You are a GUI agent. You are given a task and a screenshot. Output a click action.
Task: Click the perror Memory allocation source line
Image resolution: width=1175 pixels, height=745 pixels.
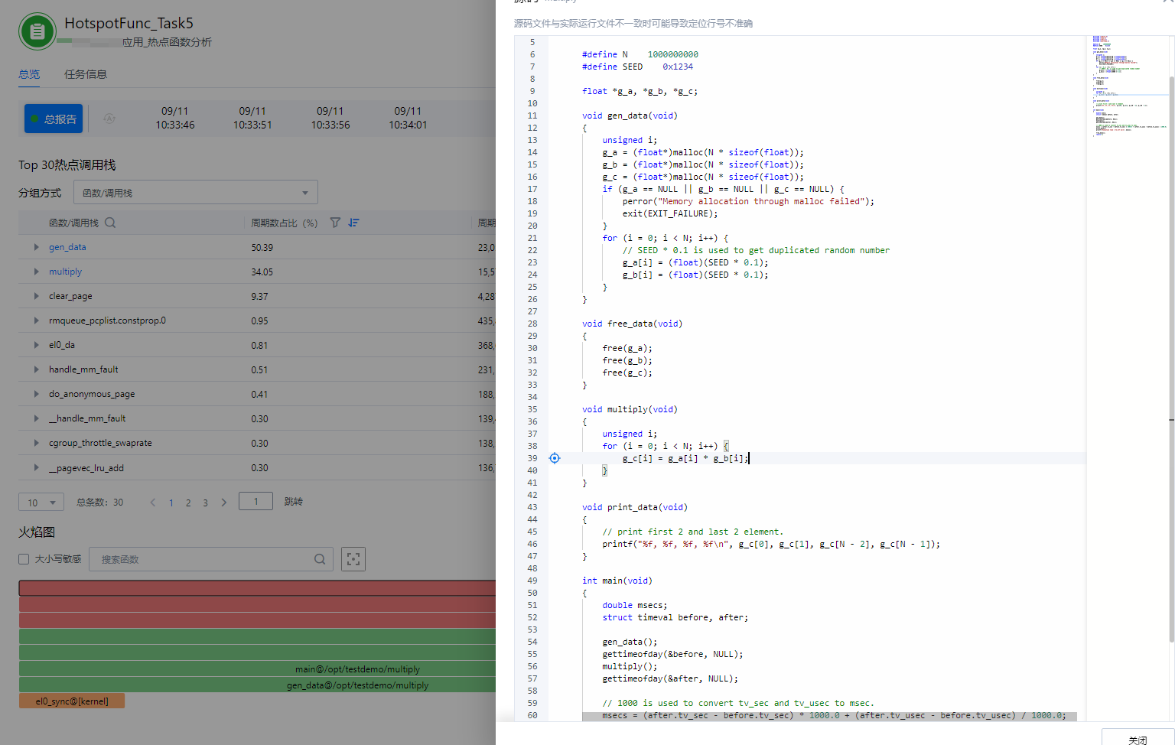click(x=748, y=201)
